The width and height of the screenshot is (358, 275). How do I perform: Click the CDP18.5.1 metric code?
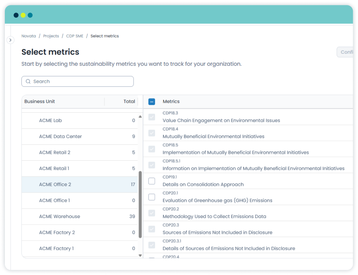click(172, 161)
